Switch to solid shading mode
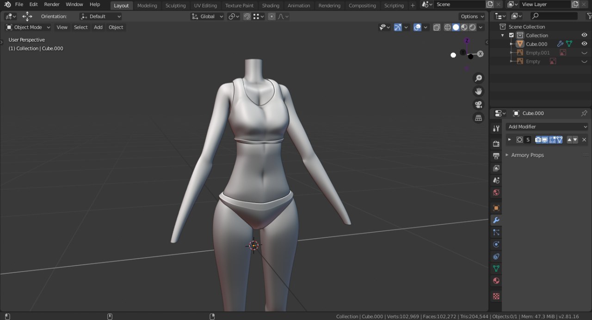 click(456, 27)
